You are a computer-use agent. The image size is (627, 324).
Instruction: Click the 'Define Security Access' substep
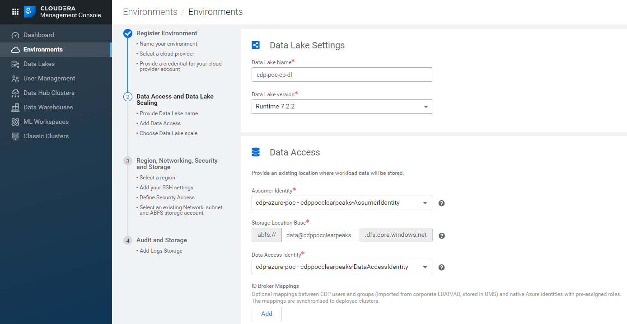167,198
